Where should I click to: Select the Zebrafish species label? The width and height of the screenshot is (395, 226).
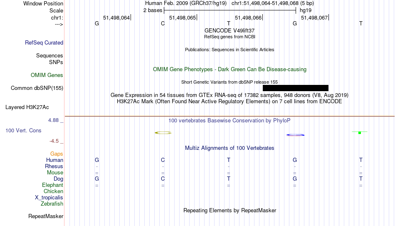(x=52, y=204)
